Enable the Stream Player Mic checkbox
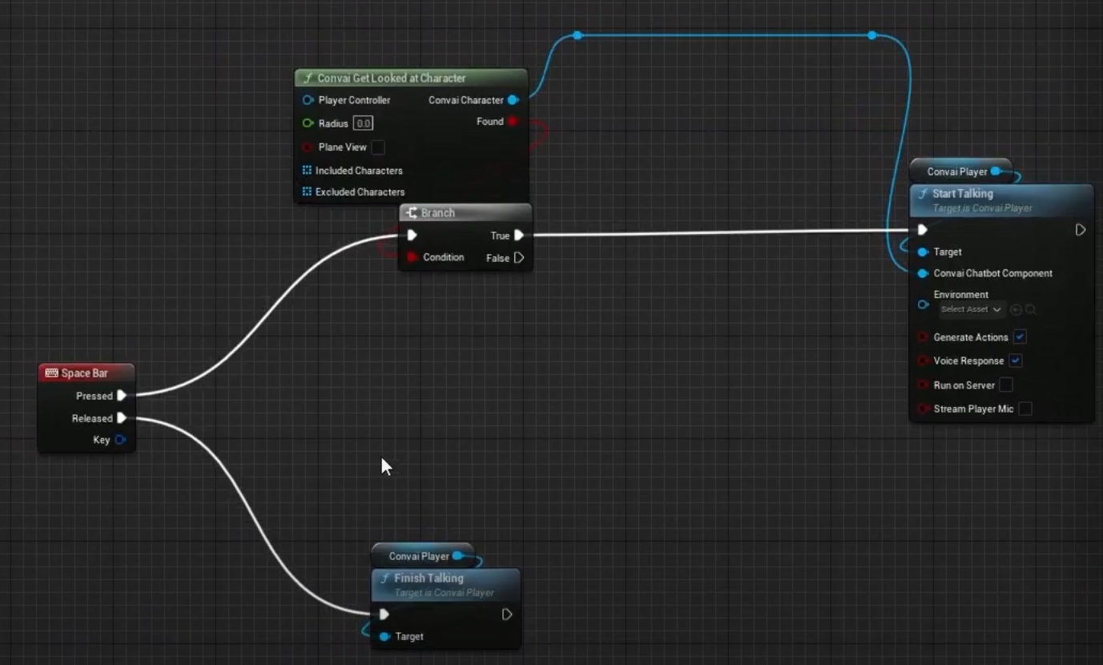Image resolution: width=1103 pixels, height=665 pixels. point(1025,409)
